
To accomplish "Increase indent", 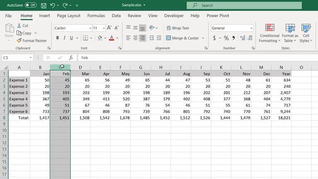I will [x=159, y=38].
